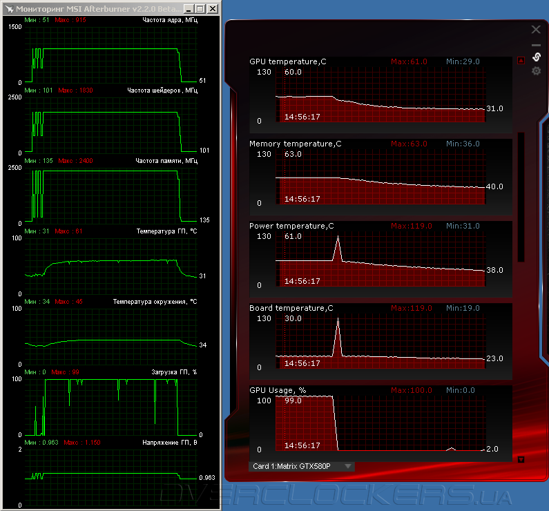Click the 14:56:17 timestamp in GPU temperature graph
549x511 pixels.
click(302, 117)
